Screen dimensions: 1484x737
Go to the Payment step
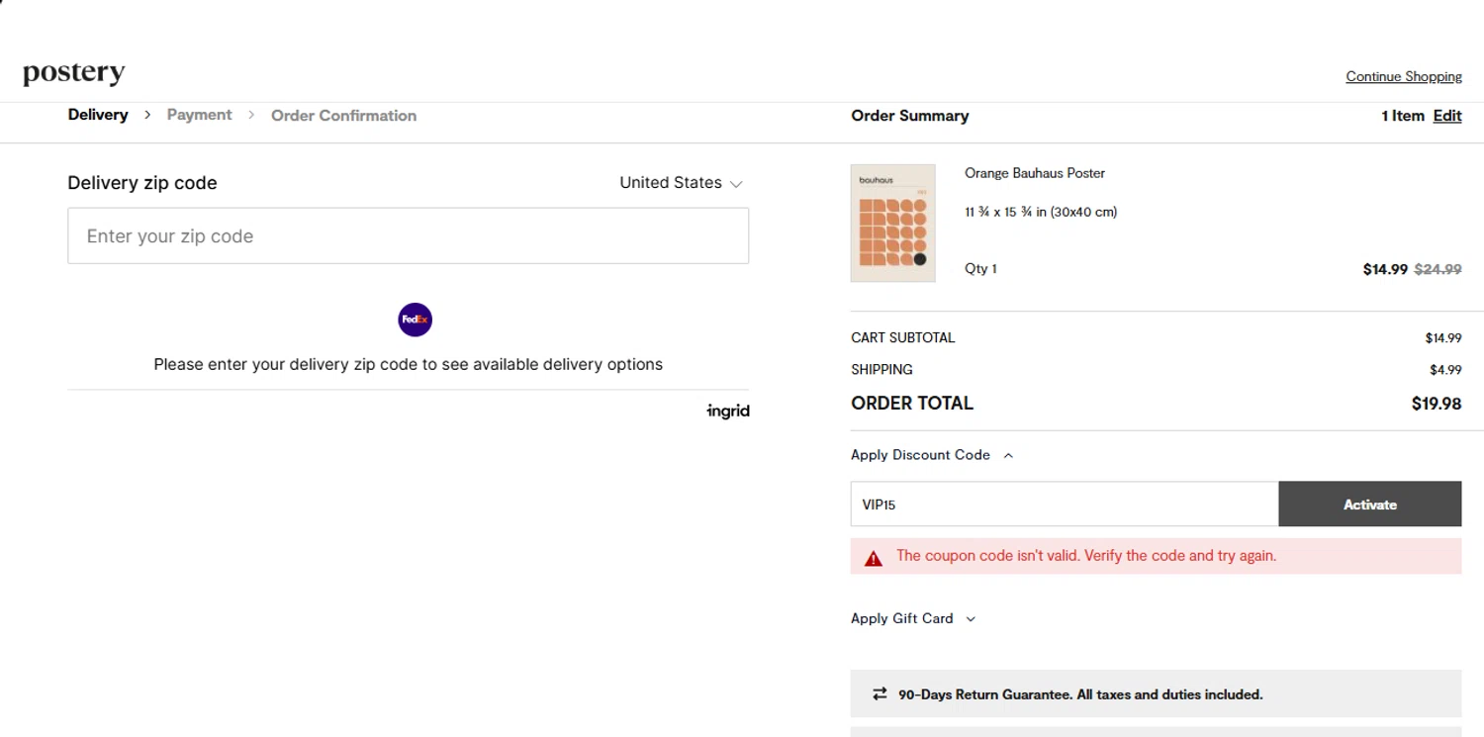tap(199, 115)
